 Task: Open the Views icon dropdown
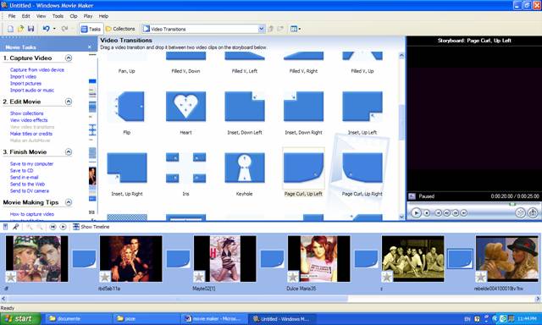pyautogui.click(x=296, y=29)
